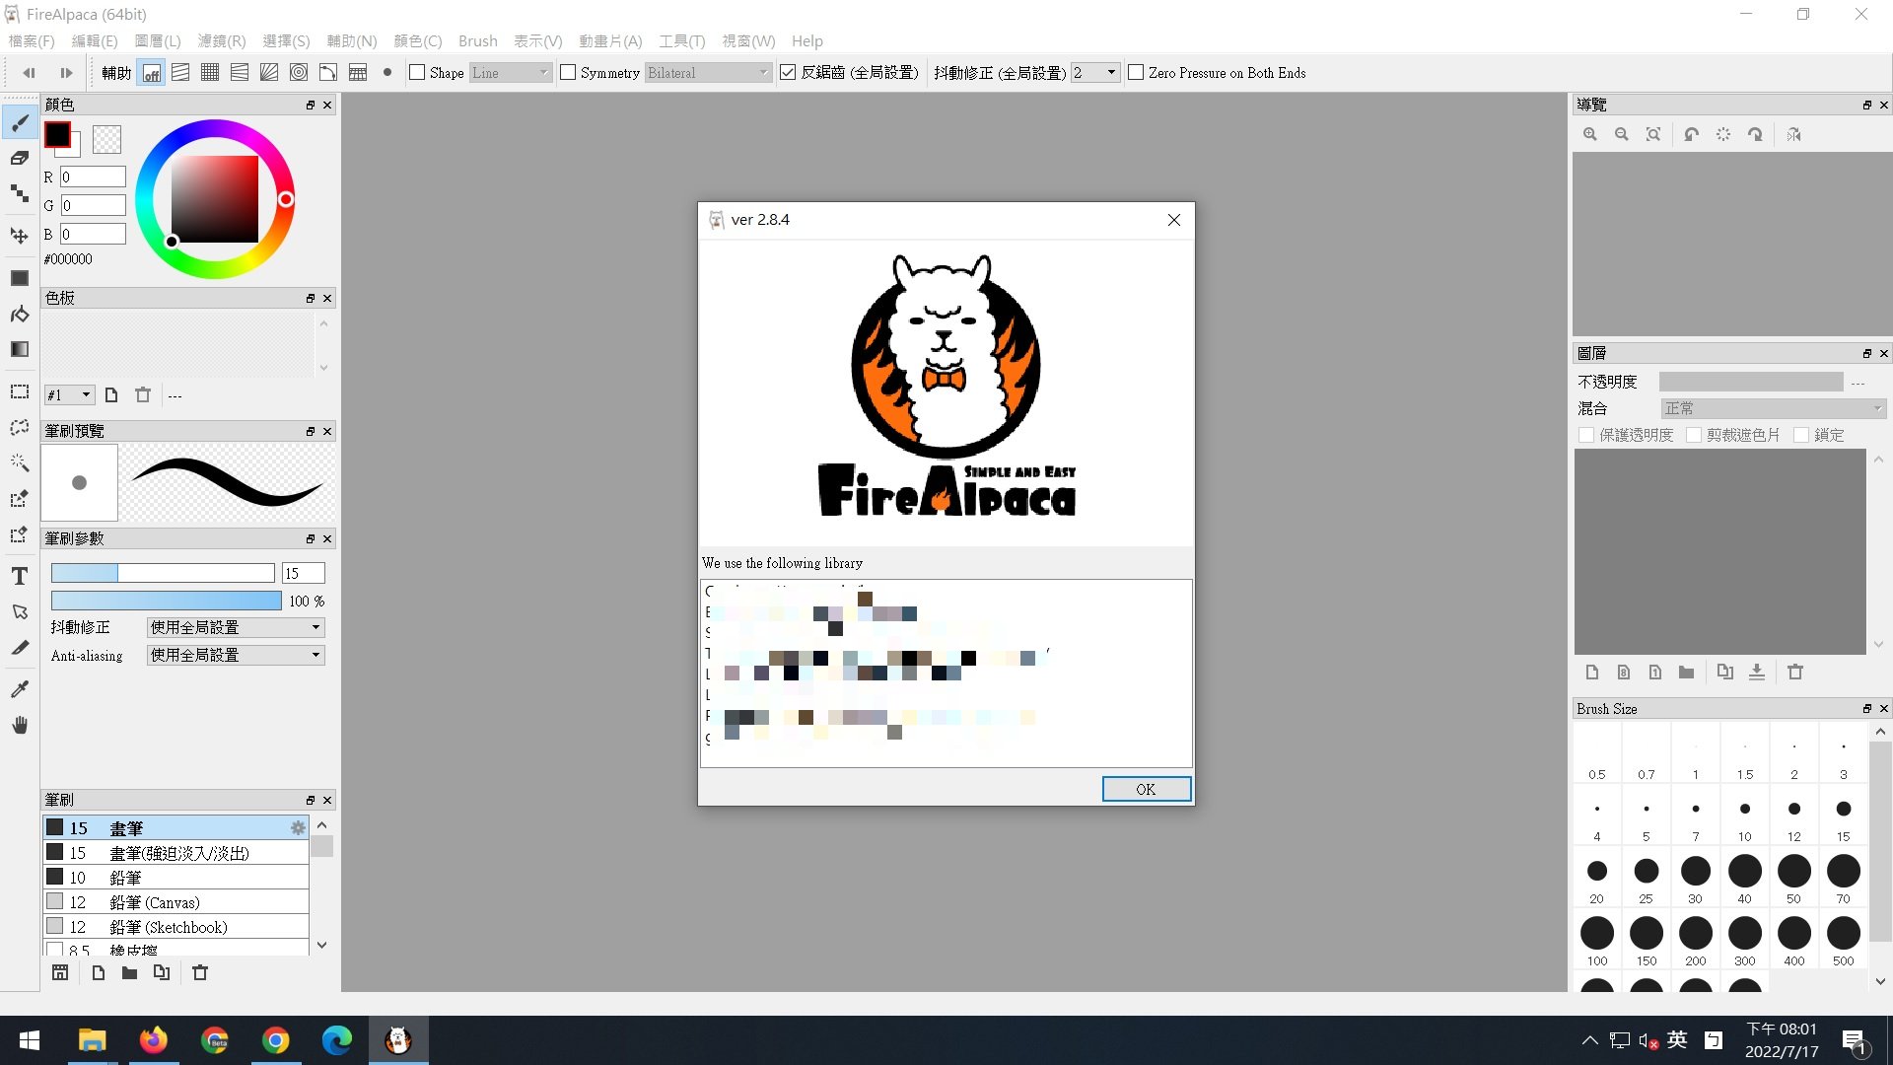The height and width of the screenshot is (1065, 1893).
Task: Click the Undo arrow in the toolbar
Action: pos(29,73)
